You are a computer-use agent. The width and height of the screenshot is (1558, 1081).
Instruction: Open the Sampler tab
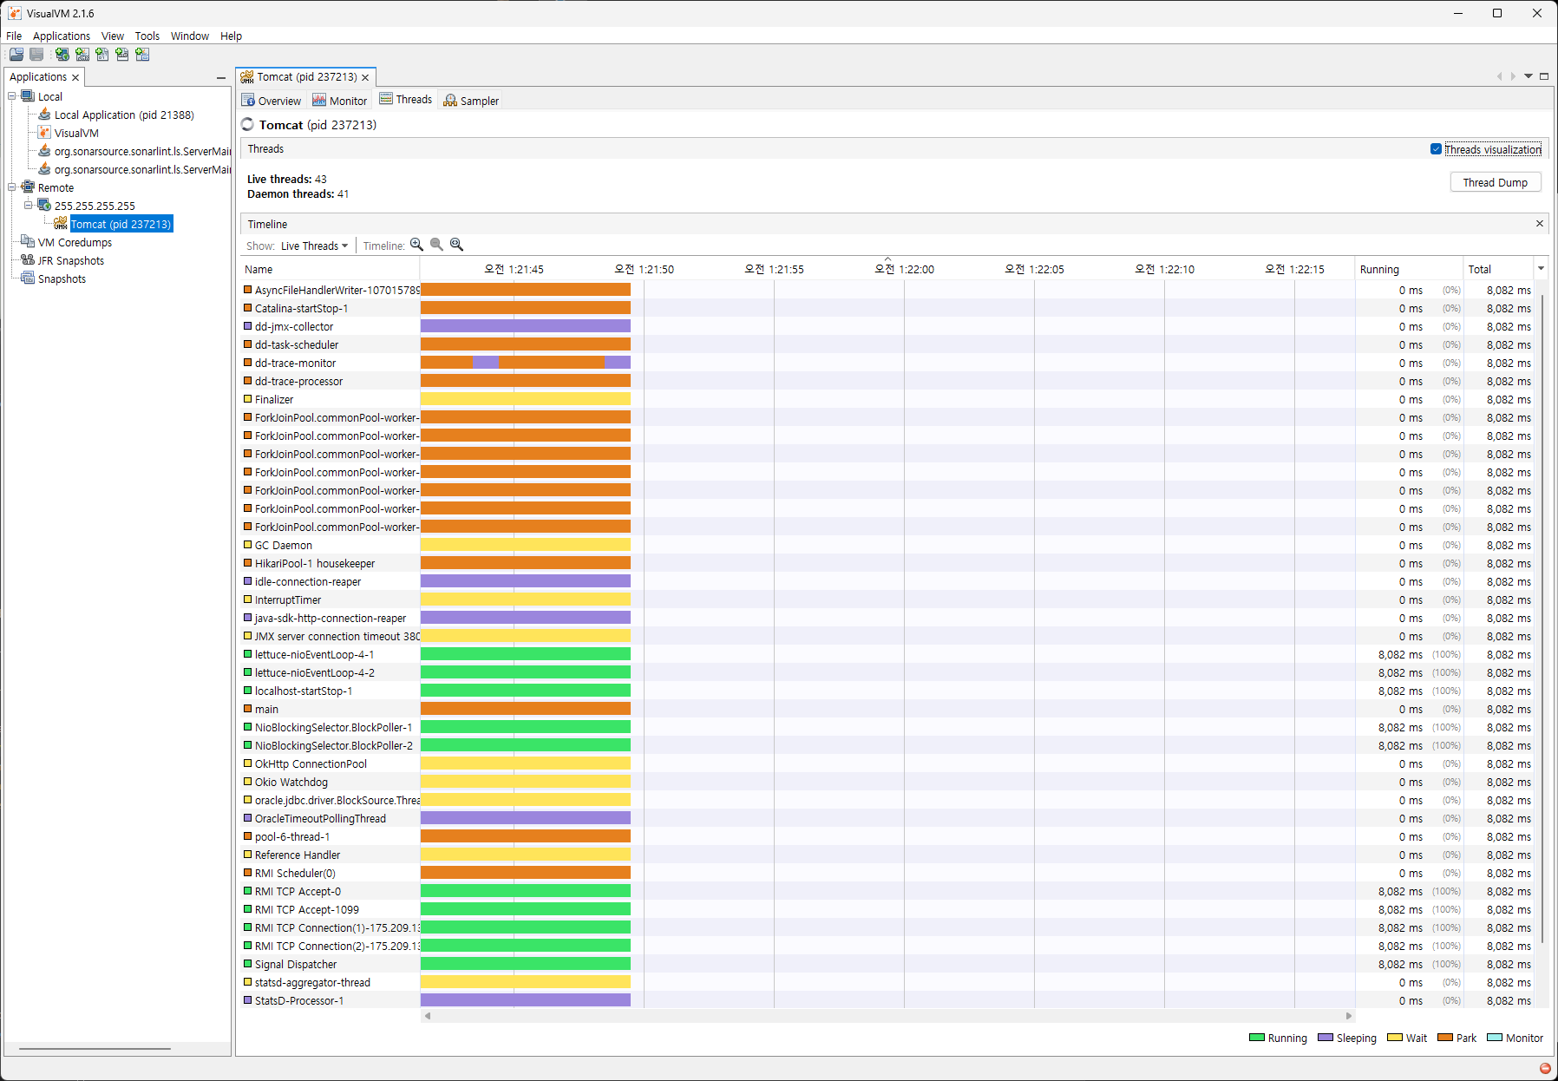click(471, 101)
